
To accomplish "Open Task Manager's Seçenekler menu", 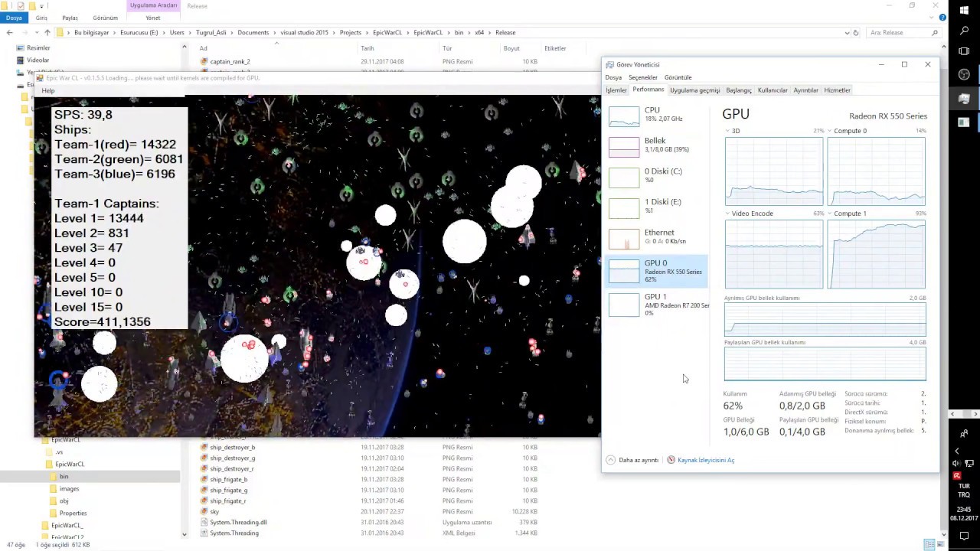I will click(643, 77).
